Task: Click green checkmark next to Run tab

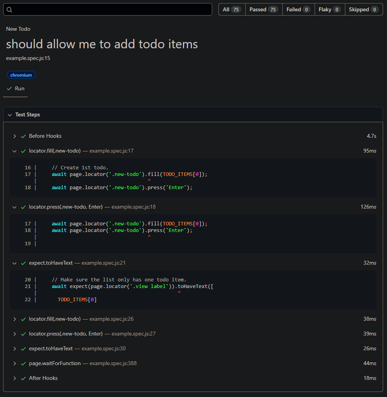Action: click(x=9, y=89)
